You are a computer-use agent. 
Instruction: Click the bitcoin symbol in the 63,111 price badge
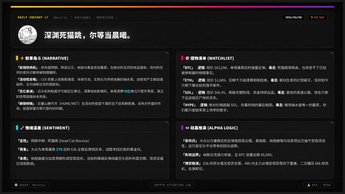[x=312, y=17]
